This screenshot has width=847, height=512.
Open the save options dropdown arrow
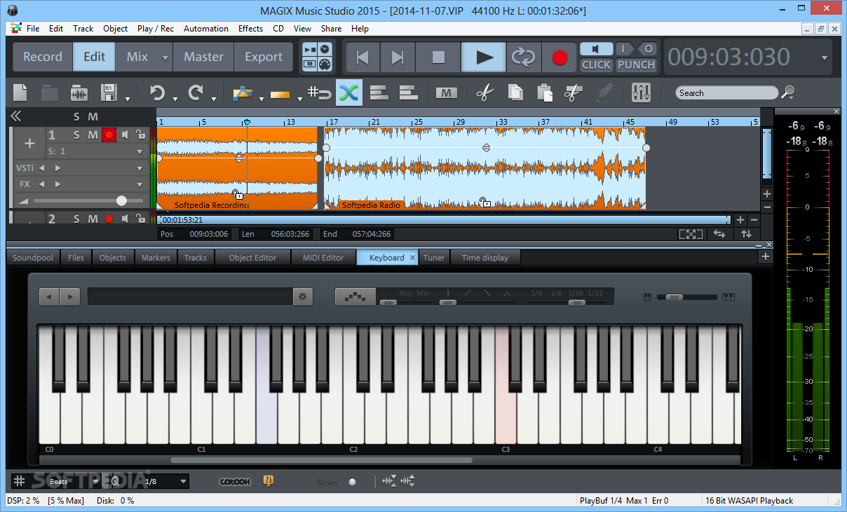127,99
